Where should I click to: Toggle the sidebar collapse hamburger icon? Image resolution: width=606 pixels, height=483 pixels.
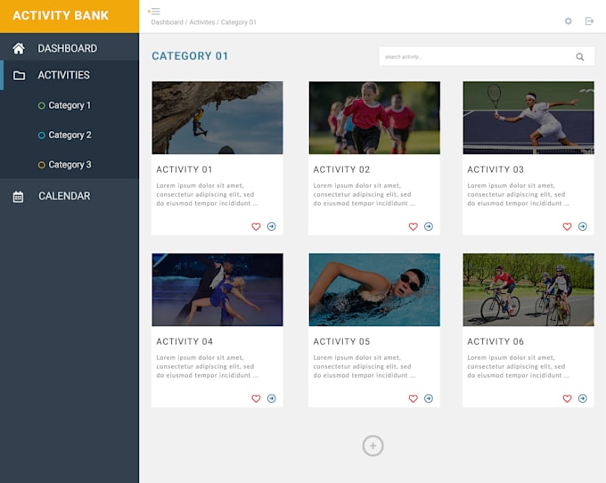[154, 12]
